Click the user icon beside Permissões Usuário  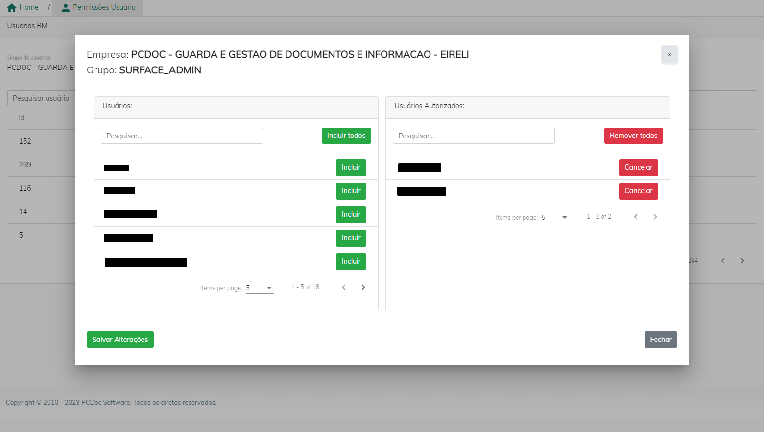coord(66,8)
